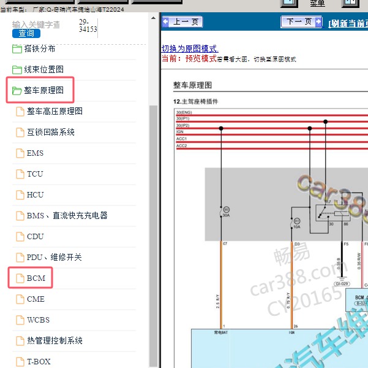Viewport: 368px width, 368px height.
Task: Select the EMS diagram entry
Action: point(35,153)
